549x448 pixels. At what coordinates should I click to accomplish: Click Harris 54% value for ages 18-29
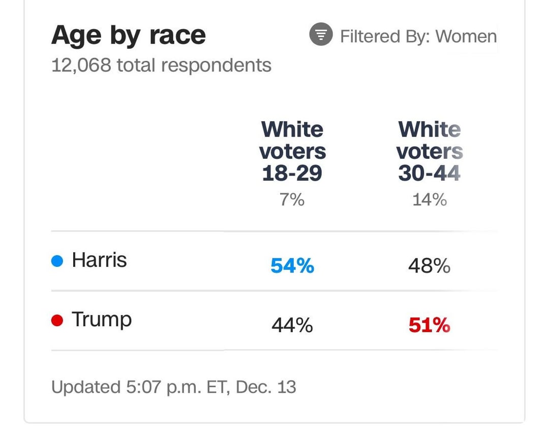point(292,265)
